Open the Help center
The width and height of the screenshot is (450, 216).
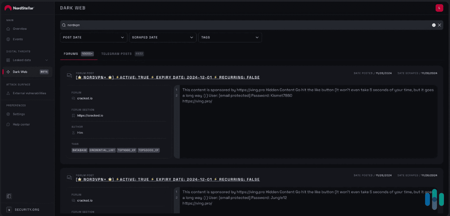click(21, 124)
